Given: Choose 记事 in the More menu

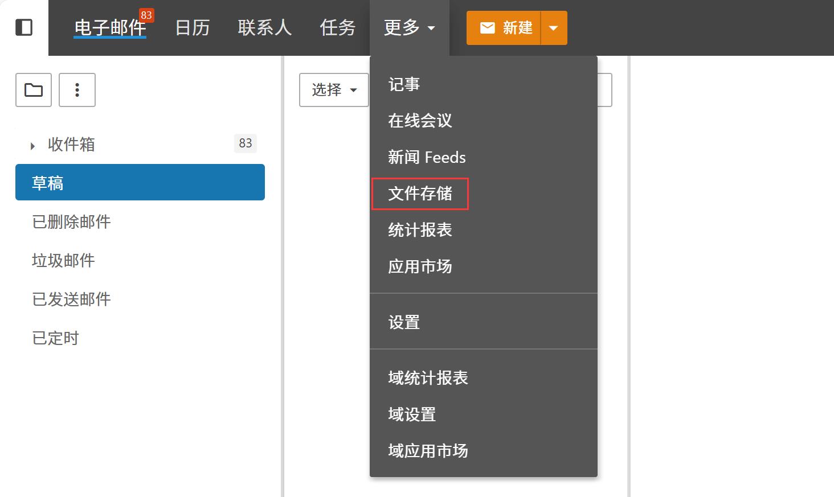Looking at the screenshot, I should pyautogui.click(x=404, y=84).
